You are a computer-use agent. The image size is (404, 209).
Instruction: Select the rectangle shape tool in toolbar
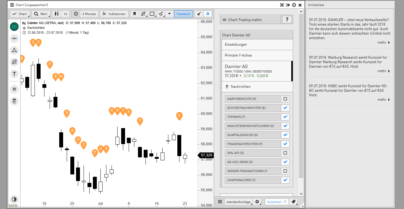click(152, 14)
